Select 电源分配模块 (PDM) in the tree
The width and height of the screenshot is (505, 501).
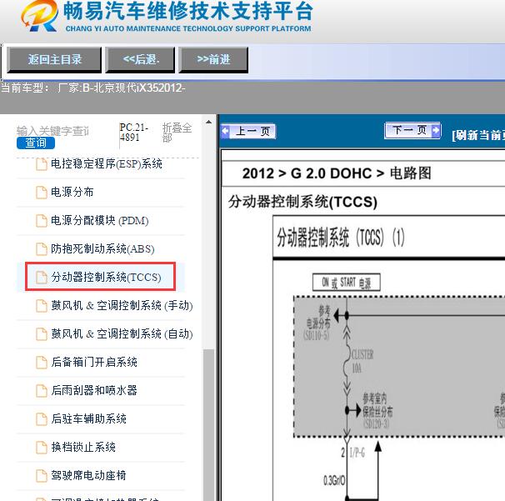pyautogui.click(x=100, y=221)
